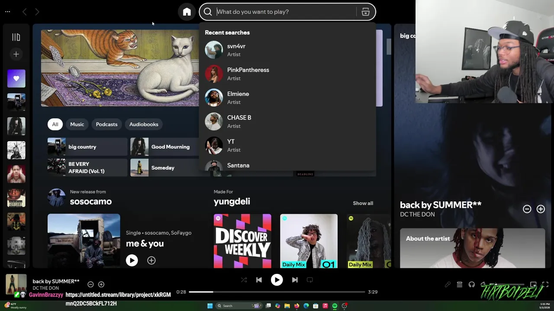Open the connect-to-device headphones icon
This screenshot has width=554, height=311.
(x=472, y=285)
